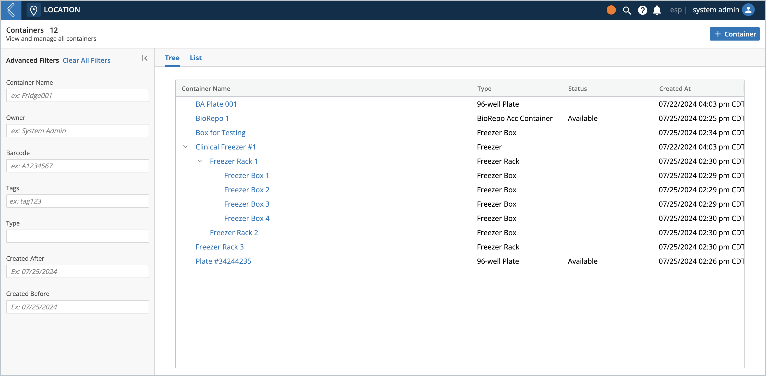Click the LOCATION header title

click(62, 10)
